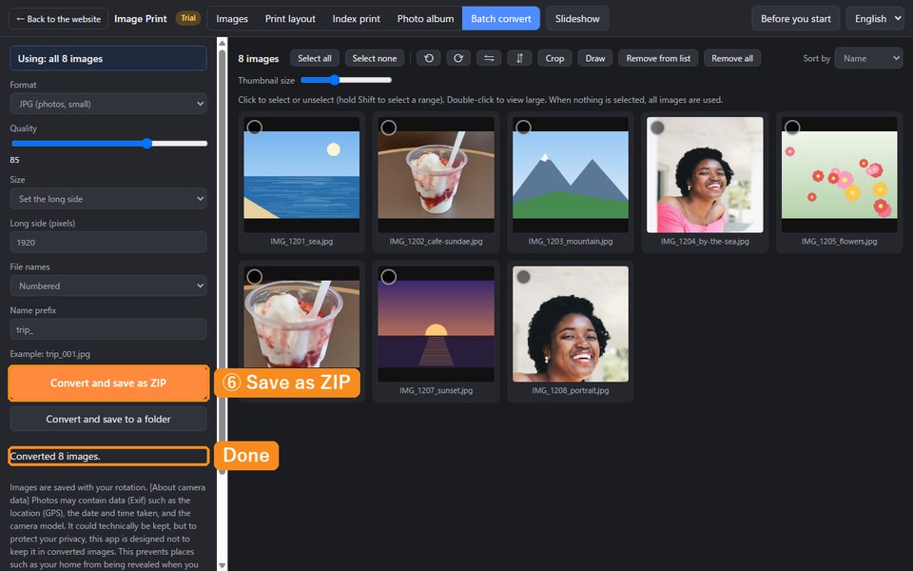Toggle selection circle on IMG_1205_flowers.jpg
913x571 pixels.
click(x=792, y=127)
